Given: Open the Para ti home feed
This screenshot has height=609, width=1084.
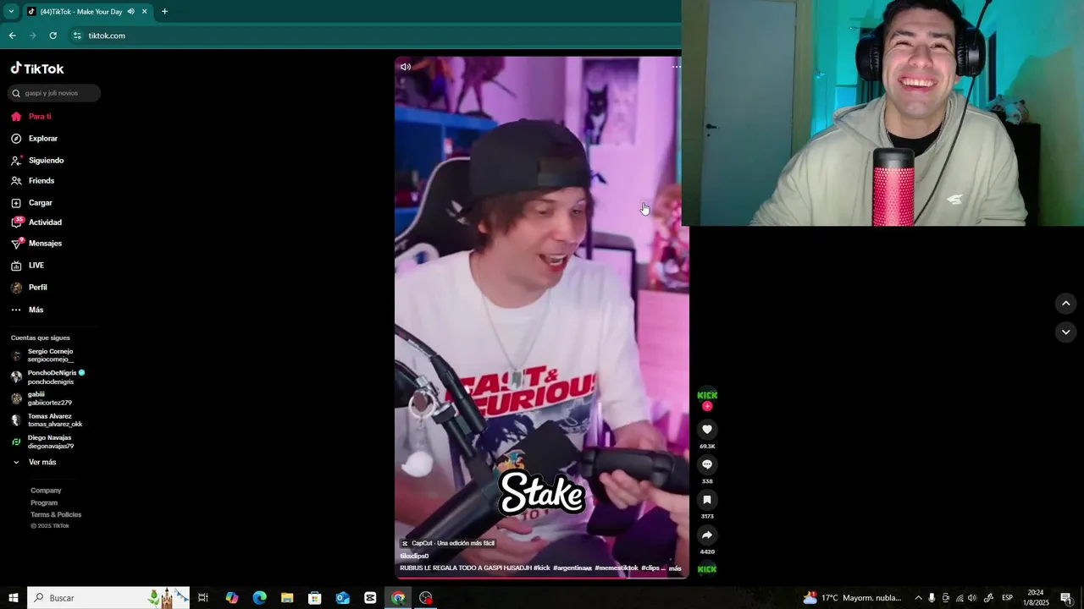Looking at the screenshot, I should click(x=31, y=117).
